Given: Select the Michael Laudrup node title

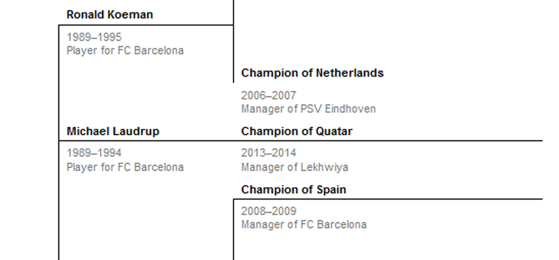Looking at the screenshot, I should pos(113,131).
